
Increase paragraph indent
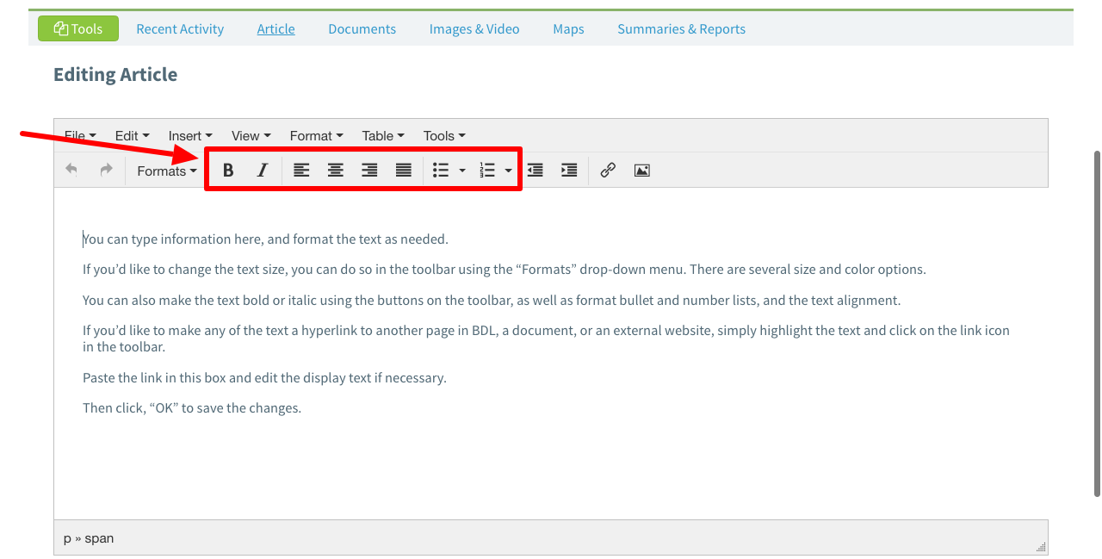tap(569, 171)
